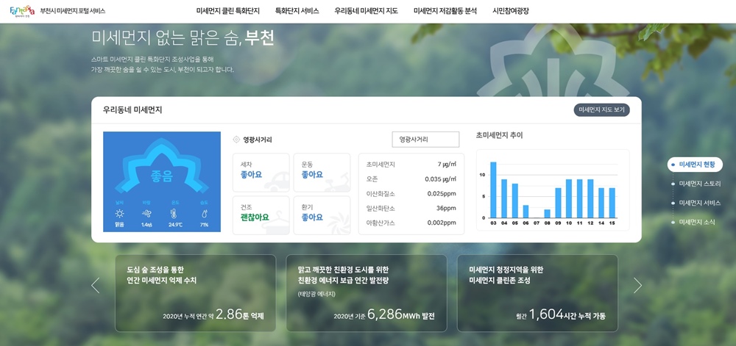This screenshot has height=346, width=736.
Task: Go to previous slide with left arrow
Action: [95, 286]
